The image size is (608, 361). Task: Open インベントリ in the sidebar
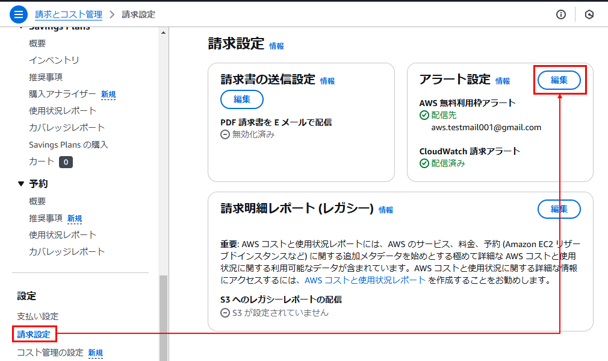(54, 60)
